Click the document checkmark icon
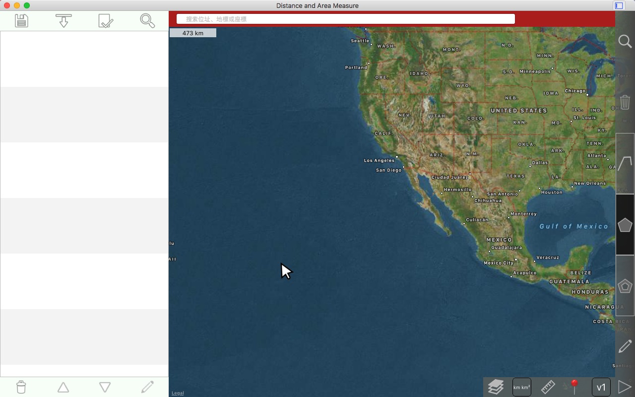The height and width of the screenshot is (397, 635). [x=106, y=20]
